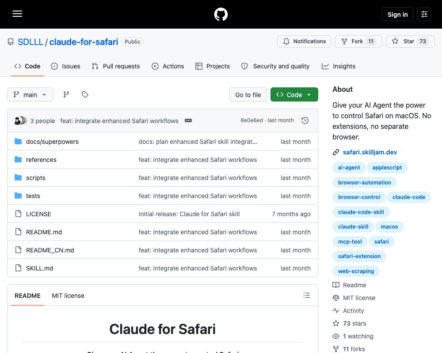This screenshot has height=353, width=442.
Task: Click the LICENSE file icon
Action: pyautogui.click(x=18, y=214)
